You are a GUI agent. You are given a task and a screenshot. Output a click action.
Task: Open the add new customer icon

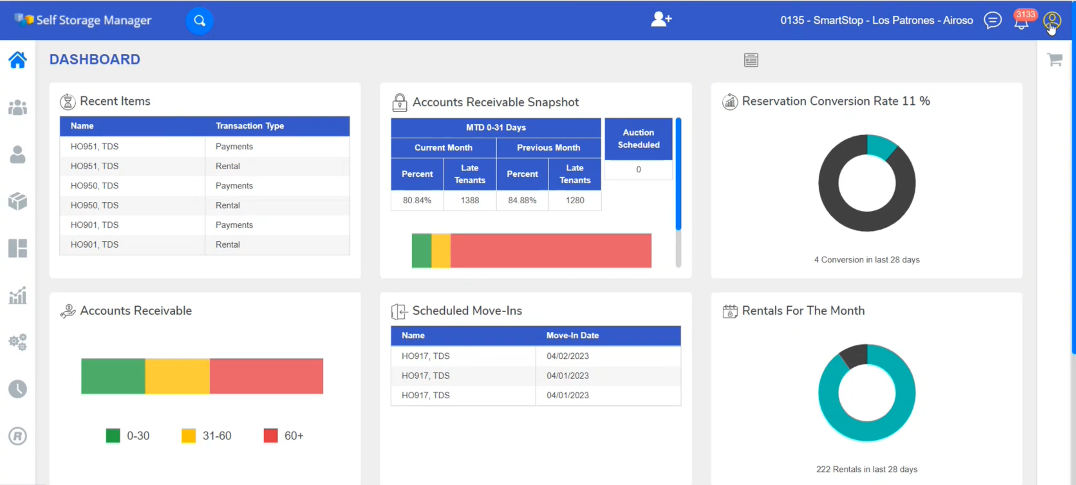click(661, 20)
